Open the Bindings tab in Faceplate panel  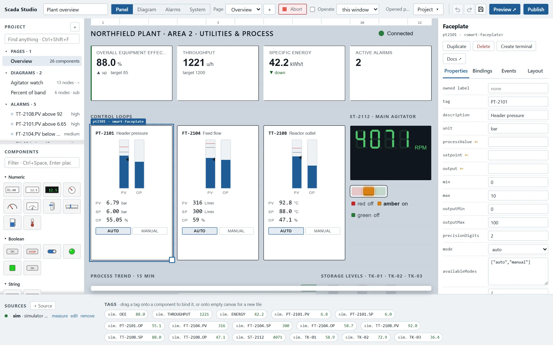pos(482,71)
